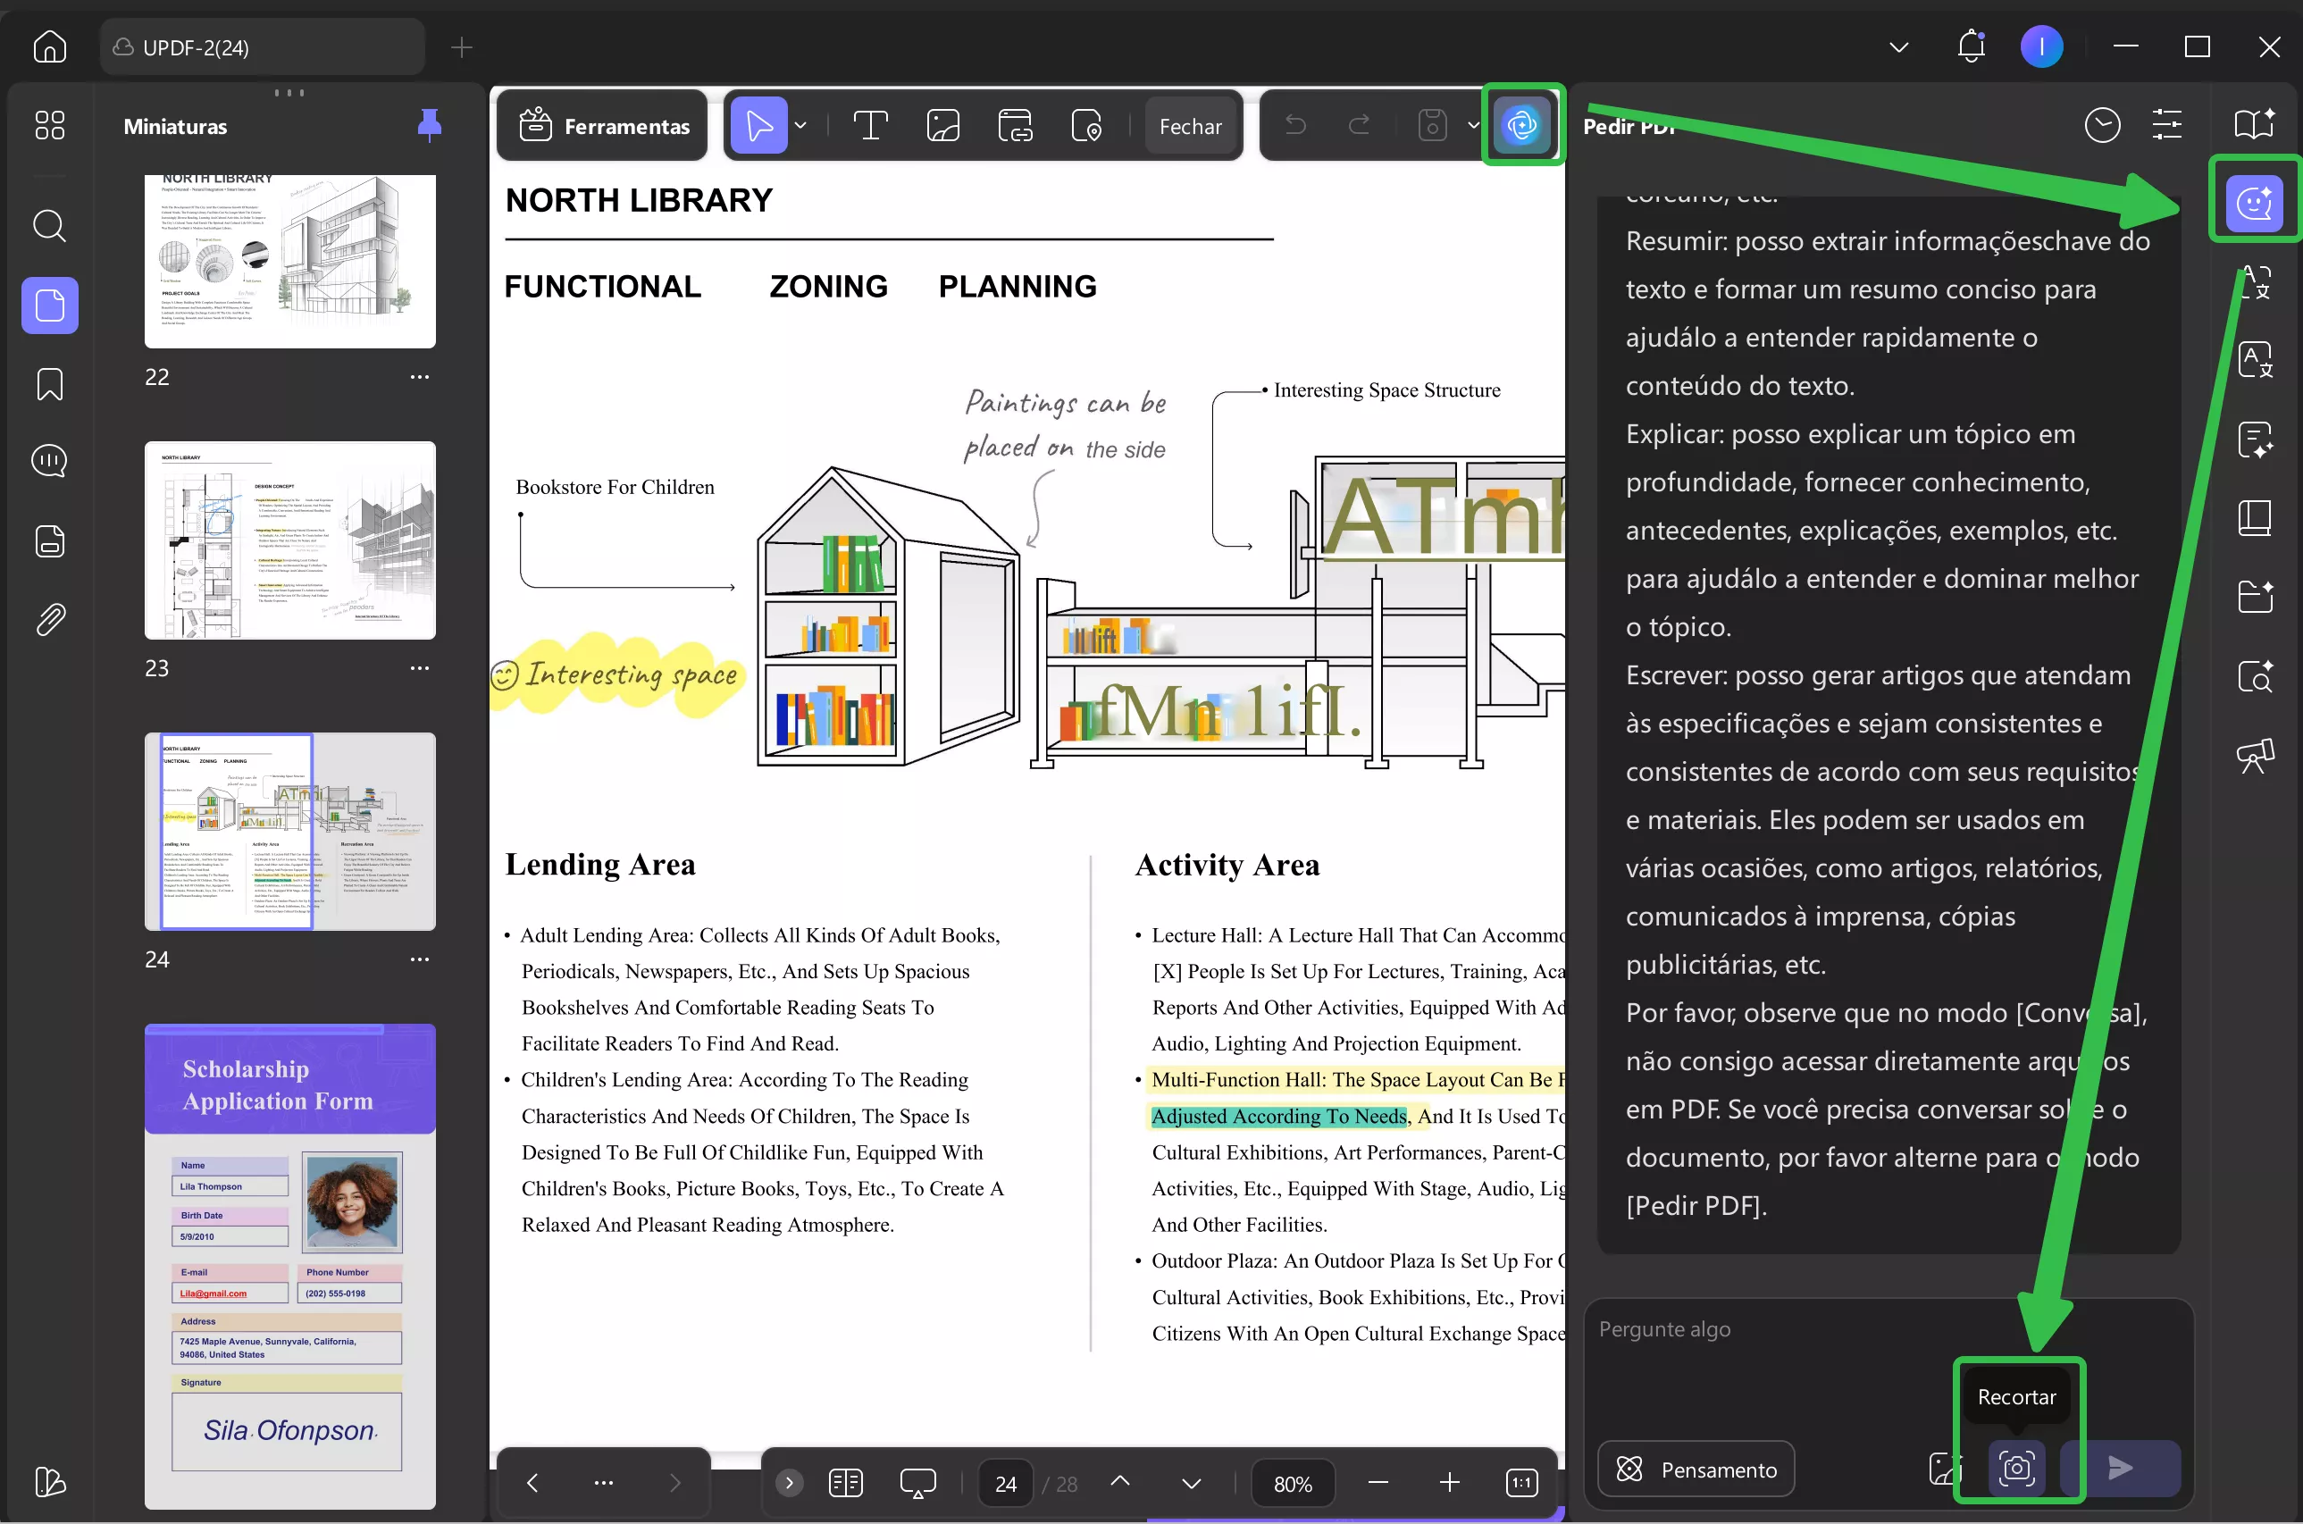
Task: Toggle the Pensamento thinking mode
Action: [x=1696, y=1469]
